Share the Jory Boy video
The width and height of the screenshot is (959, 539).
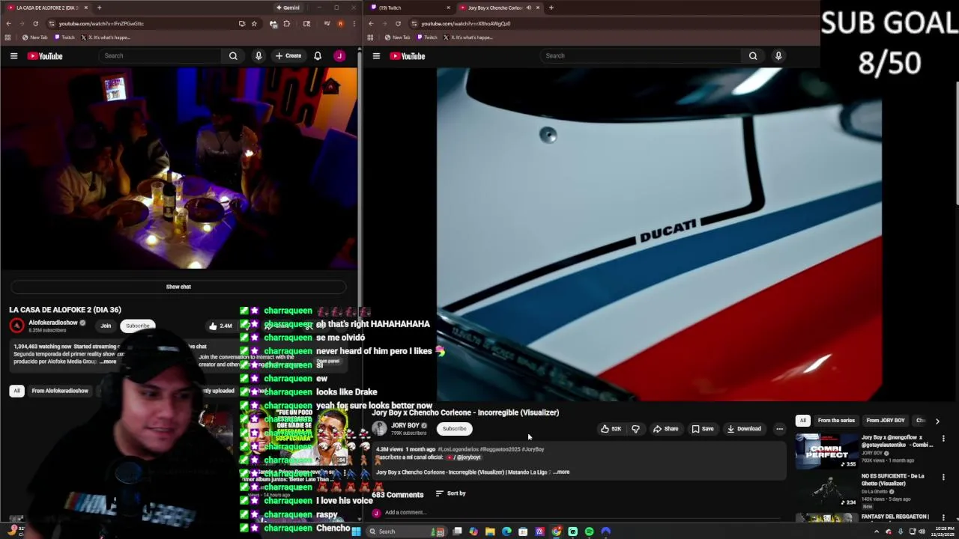(665, 429)
